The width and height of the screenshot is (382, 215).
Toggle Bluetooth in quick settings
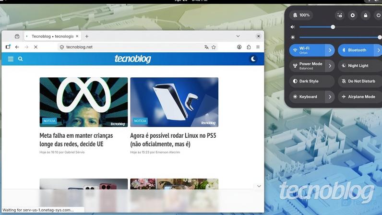pos(356,50)
